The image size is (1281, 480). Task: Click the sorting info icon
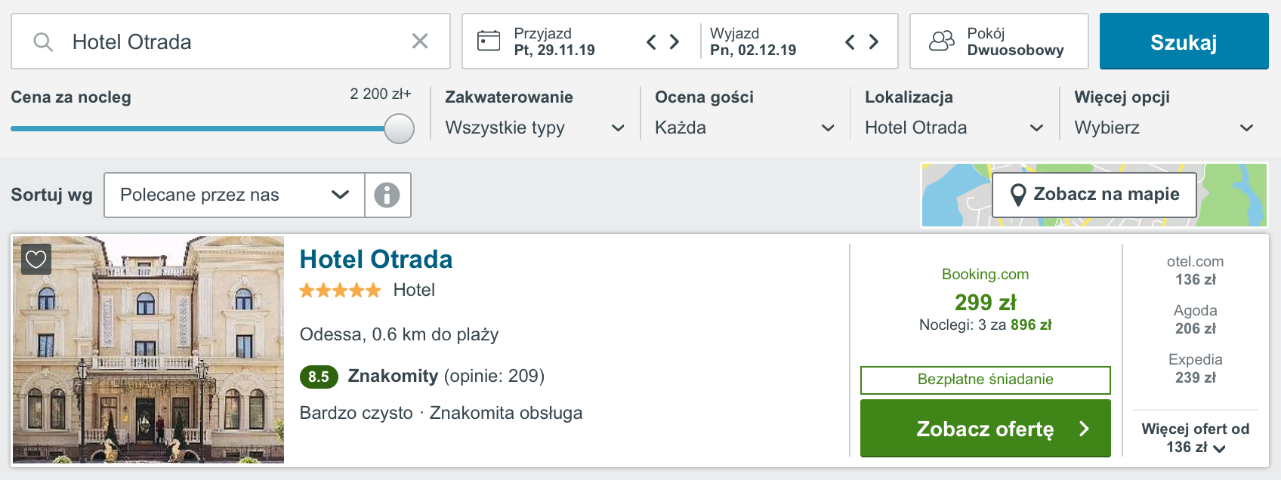click(387, 195)
